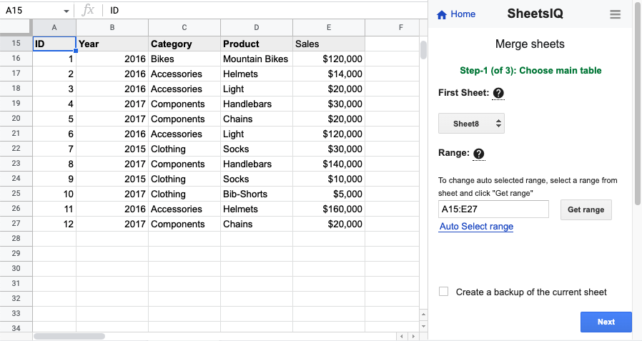Select column E header
Screen dimensions: 642x341
[329, 28]
